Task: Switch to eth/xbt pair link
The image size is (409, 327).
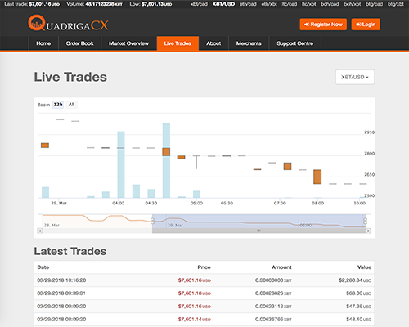Action: [x=269, y=4]
